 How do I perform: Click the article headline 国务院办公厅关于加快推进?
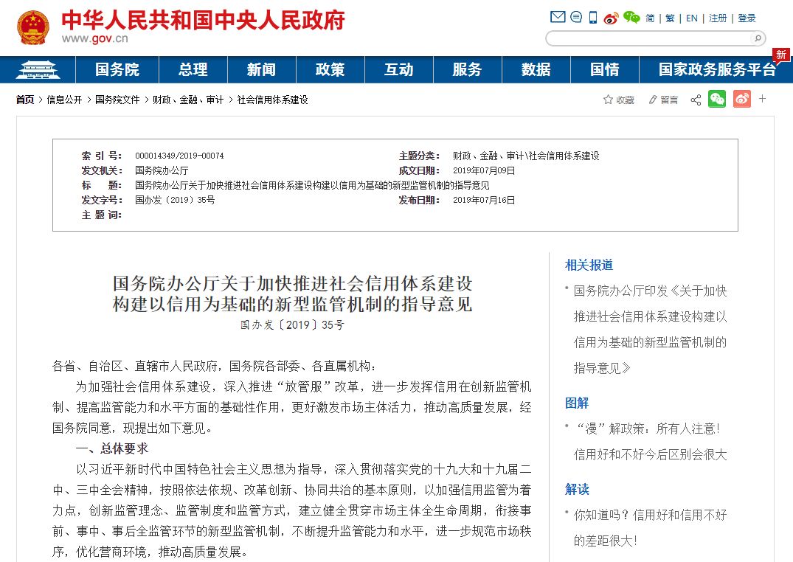(x=292, y=294)
